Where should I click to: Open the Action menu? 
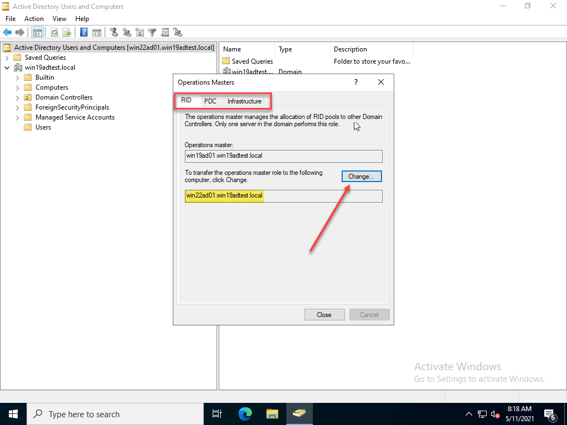[x=34, y=18]
